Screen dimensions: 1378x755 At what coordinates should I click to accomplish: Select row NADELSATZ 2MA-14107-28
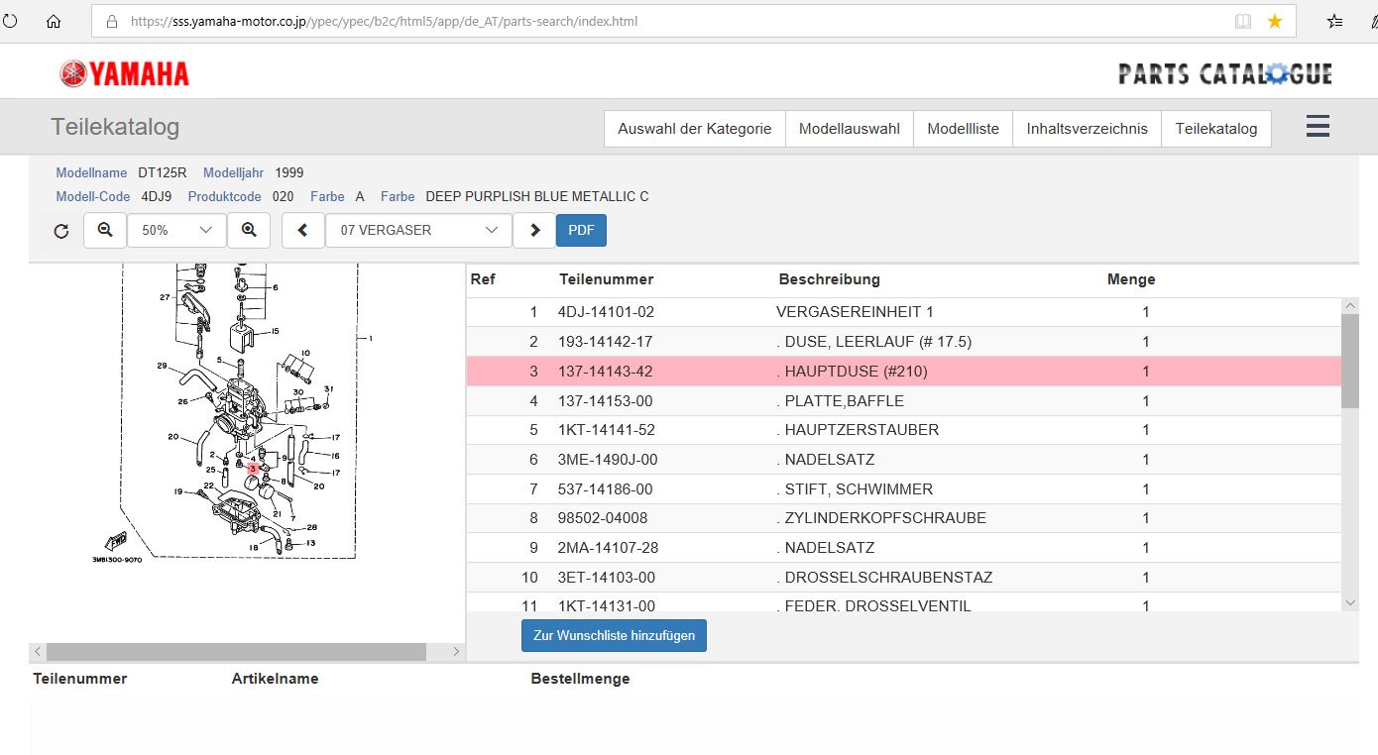click(904, 548)
